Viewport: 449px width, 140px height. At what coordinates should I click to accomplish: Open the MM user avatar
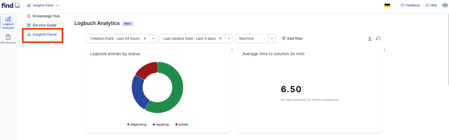(445, 5)
